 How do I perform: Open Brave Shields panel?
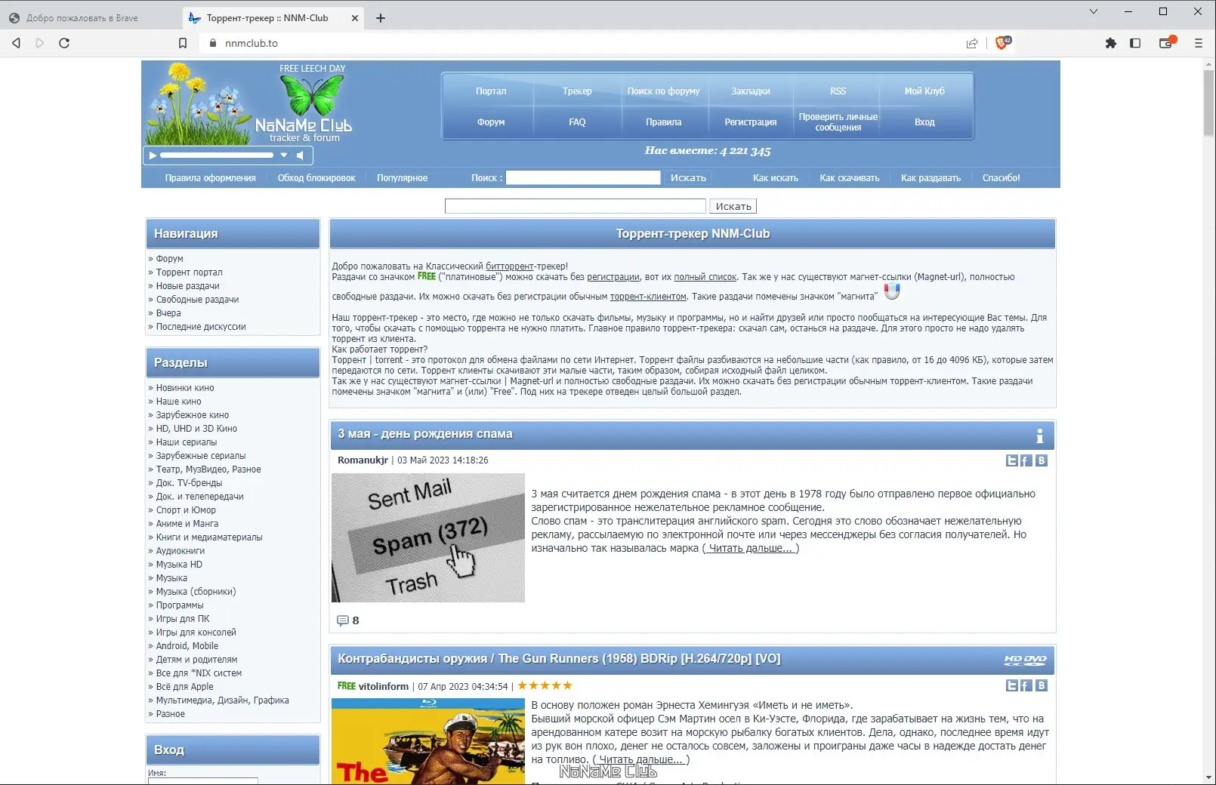1003,43
